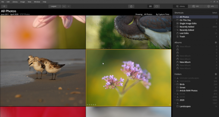Click the Birds folder icon
This screenshot has height=117, width=219.
177,84
